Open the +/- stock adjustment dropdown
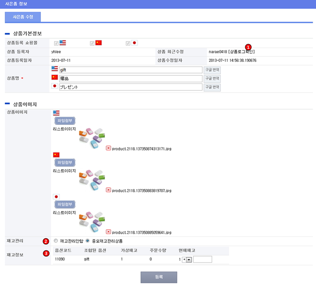Image resolution: width=316 pixels, height=291 pixels. point(188,259)
